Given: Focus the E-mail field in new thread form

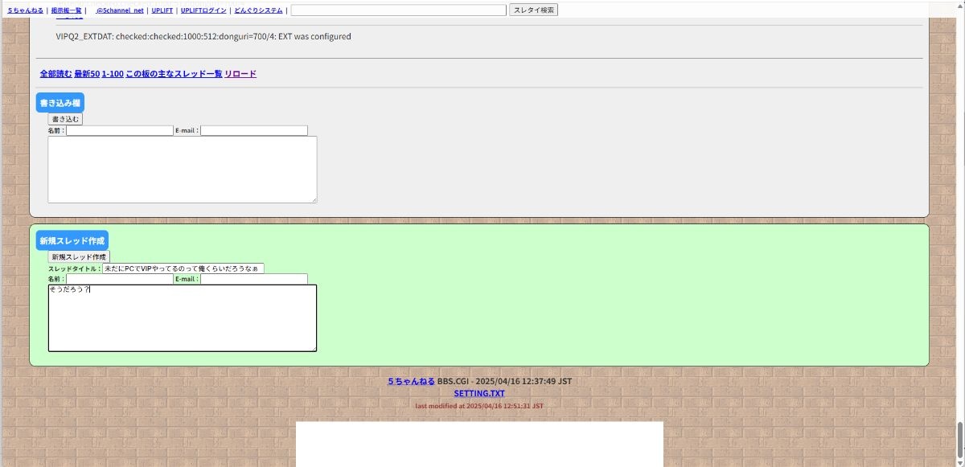Looking at the screenshot, I should (x=253, y=279).
